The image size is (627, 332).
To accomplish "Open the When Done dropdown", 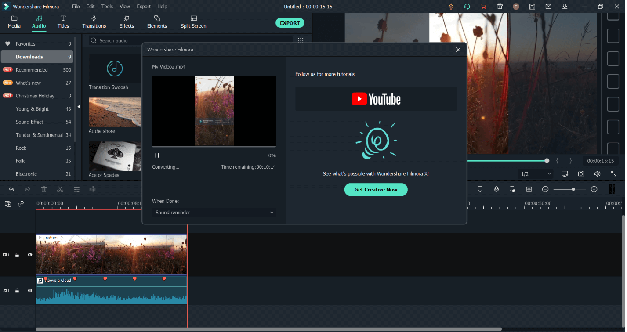I will click(214, 213).
